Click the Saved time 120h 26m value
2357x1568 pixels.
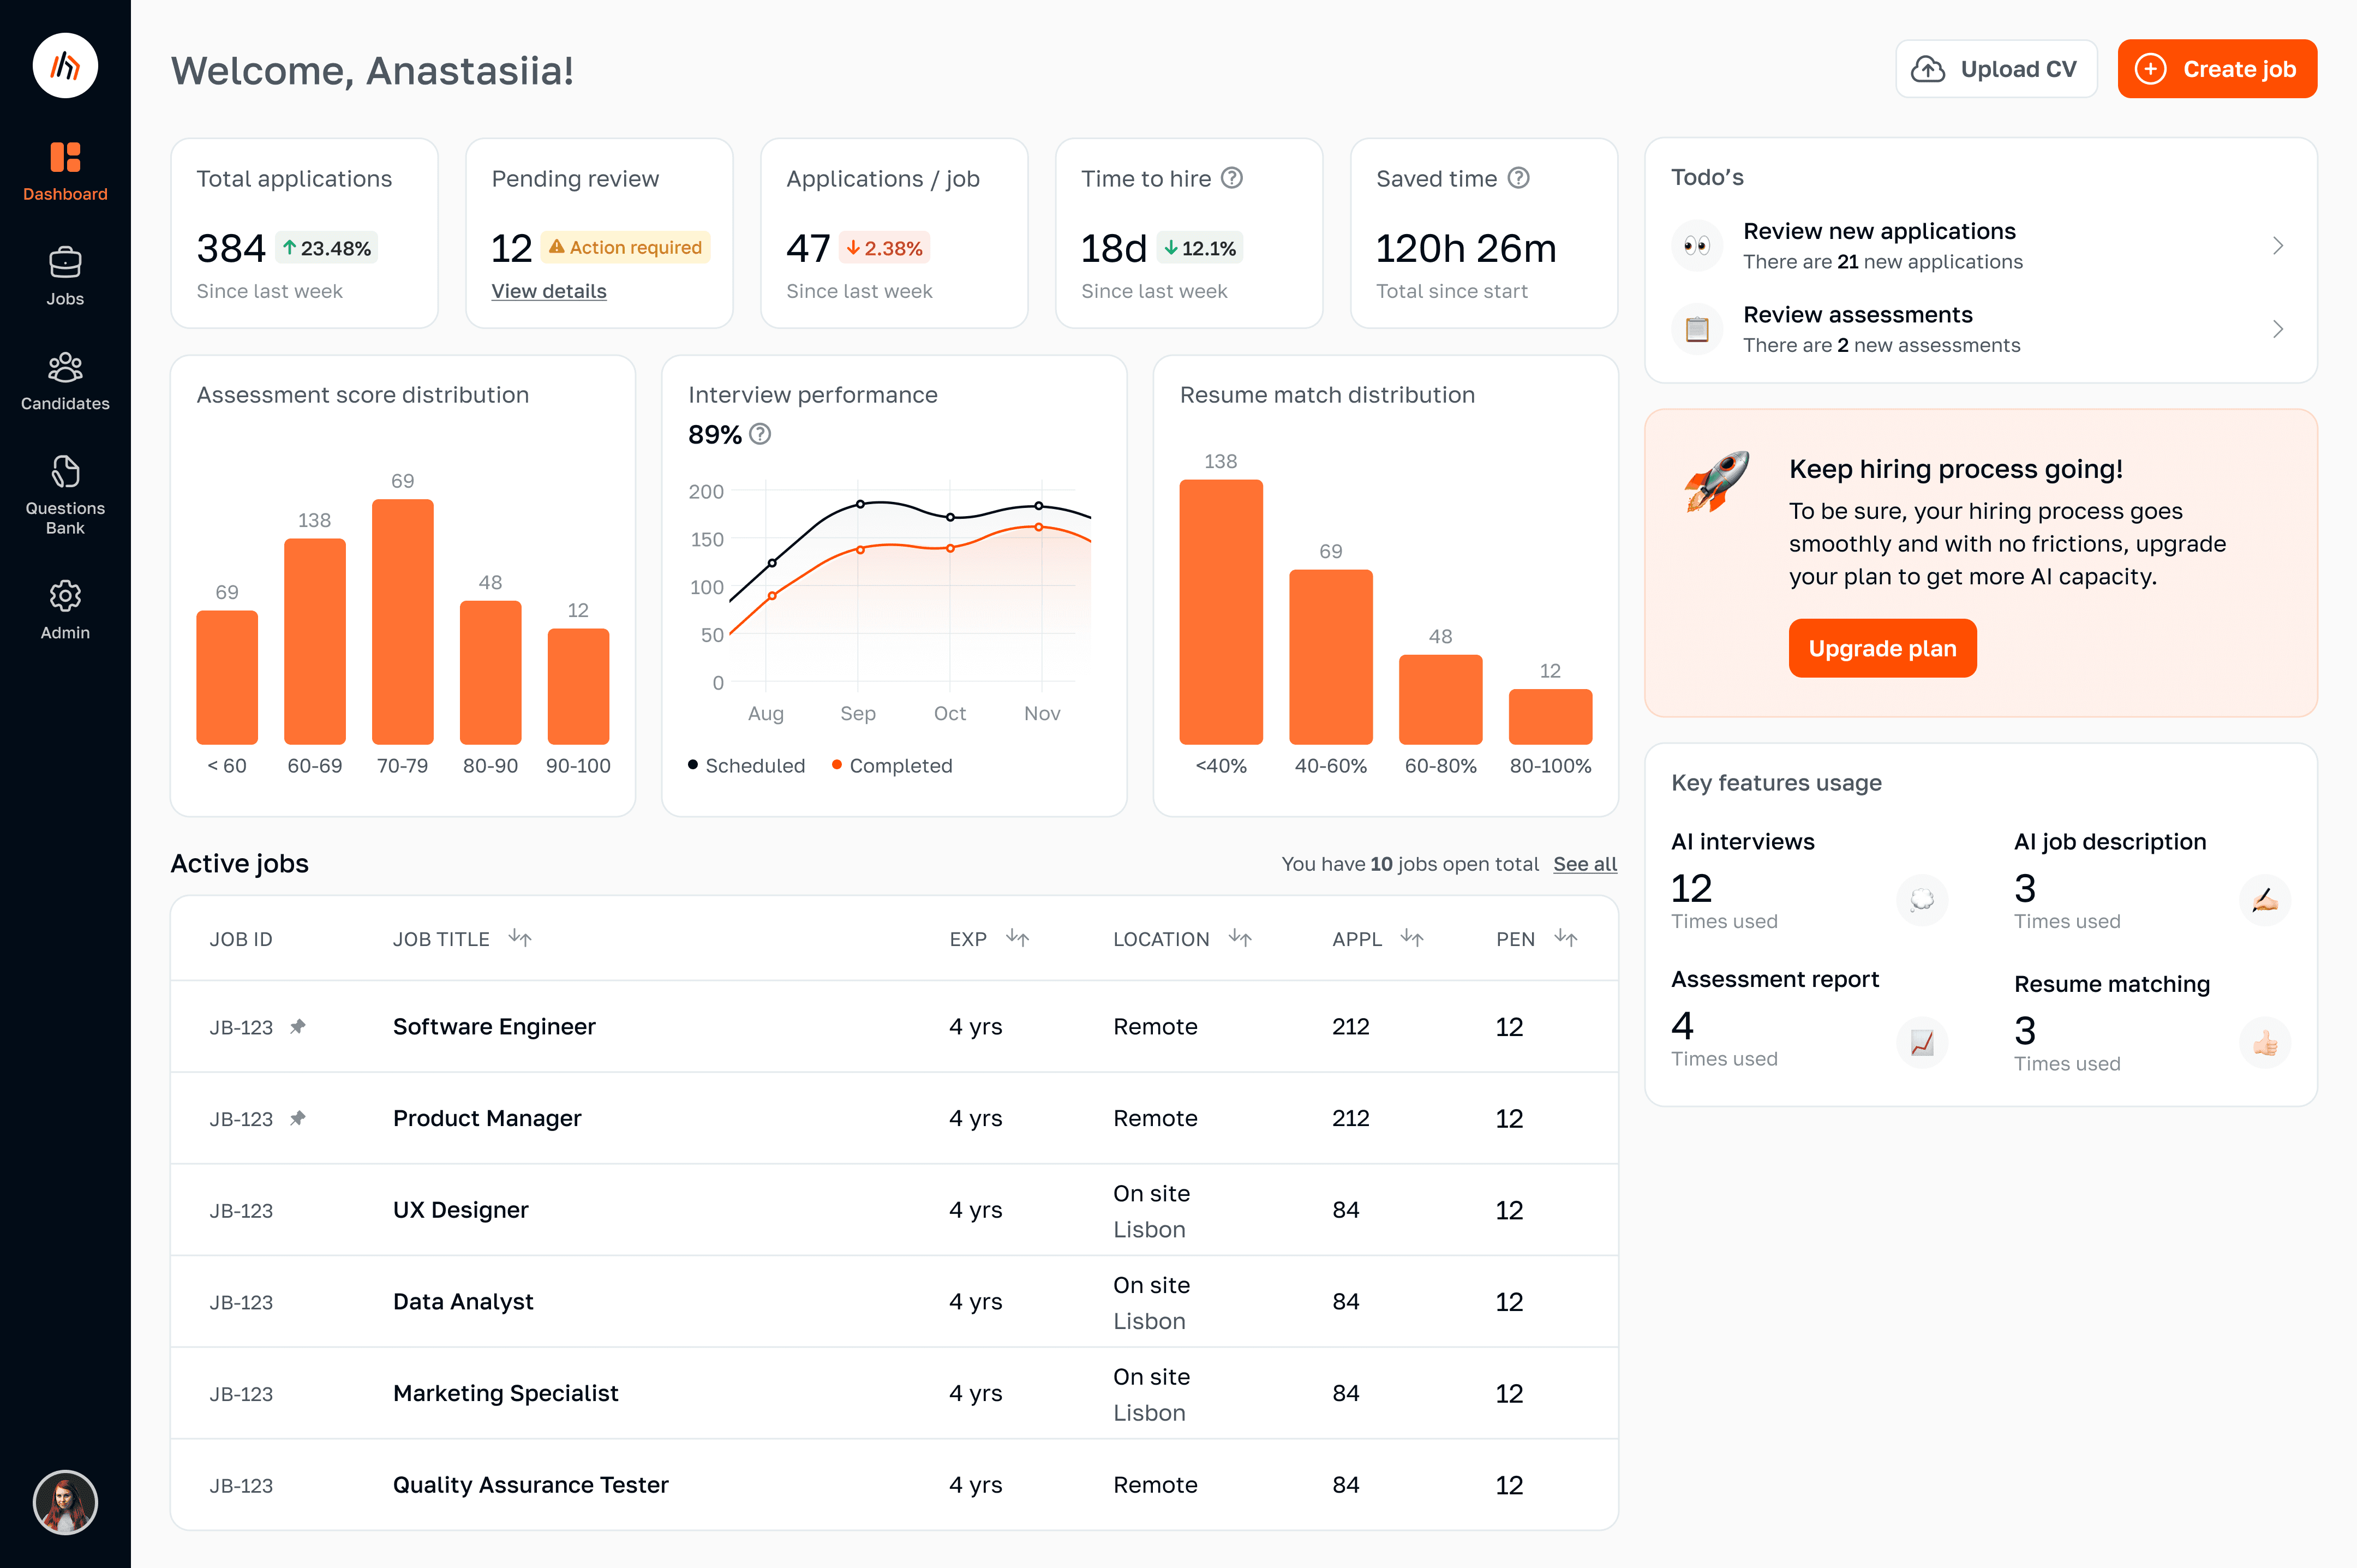[x=1466, y=248]
